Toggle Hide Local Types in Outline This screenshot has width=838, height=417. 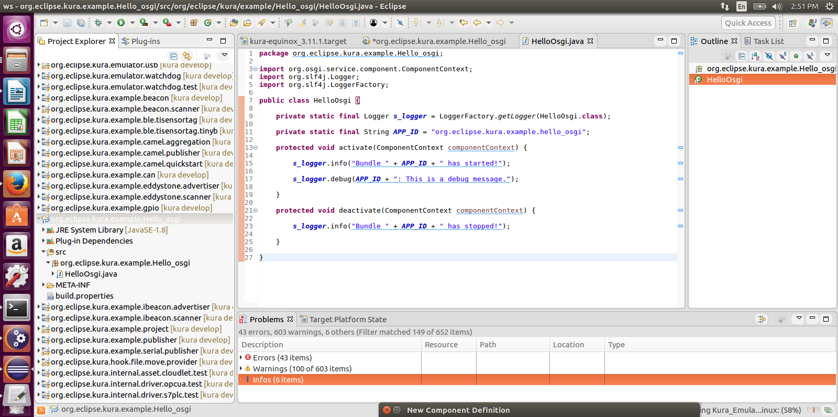(810, 56)
